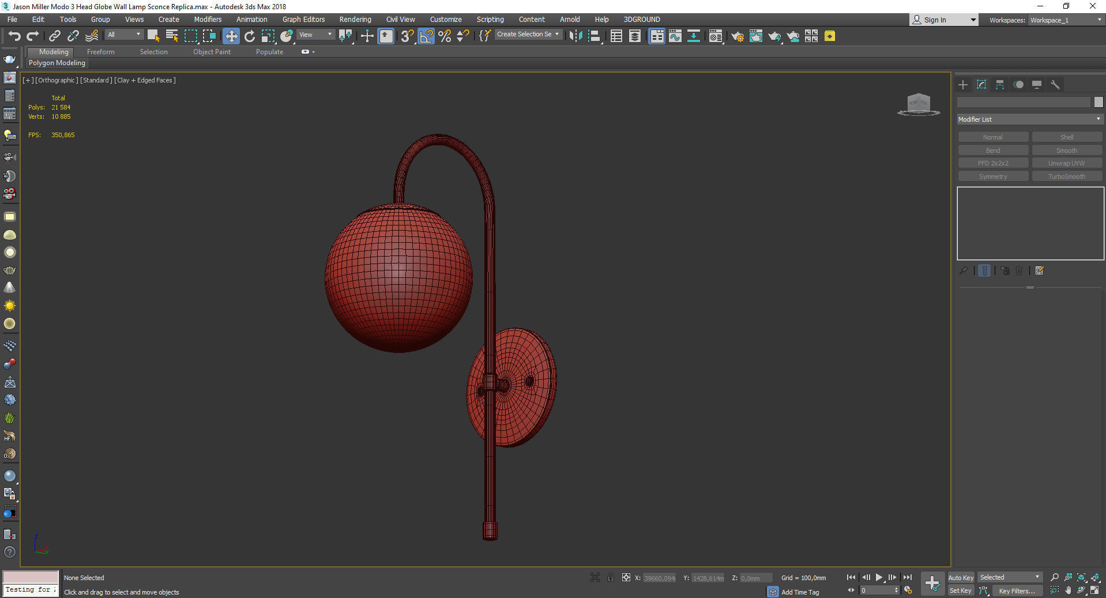Viewport: 1106px width, 598px height.
Task: Open Schematic View icon
Action: 694,36
